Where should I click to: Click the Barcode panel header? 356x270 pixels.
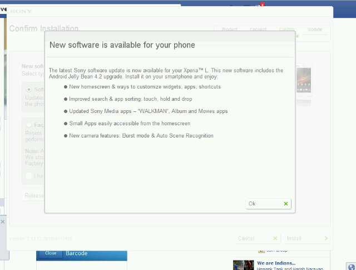point(95,253)
